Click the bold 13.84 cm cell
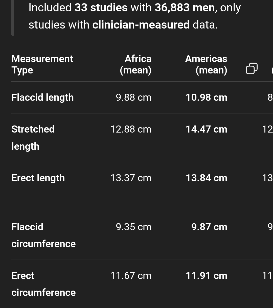The image size is (273, 308). pyautogui.click(x=206, y=178)
